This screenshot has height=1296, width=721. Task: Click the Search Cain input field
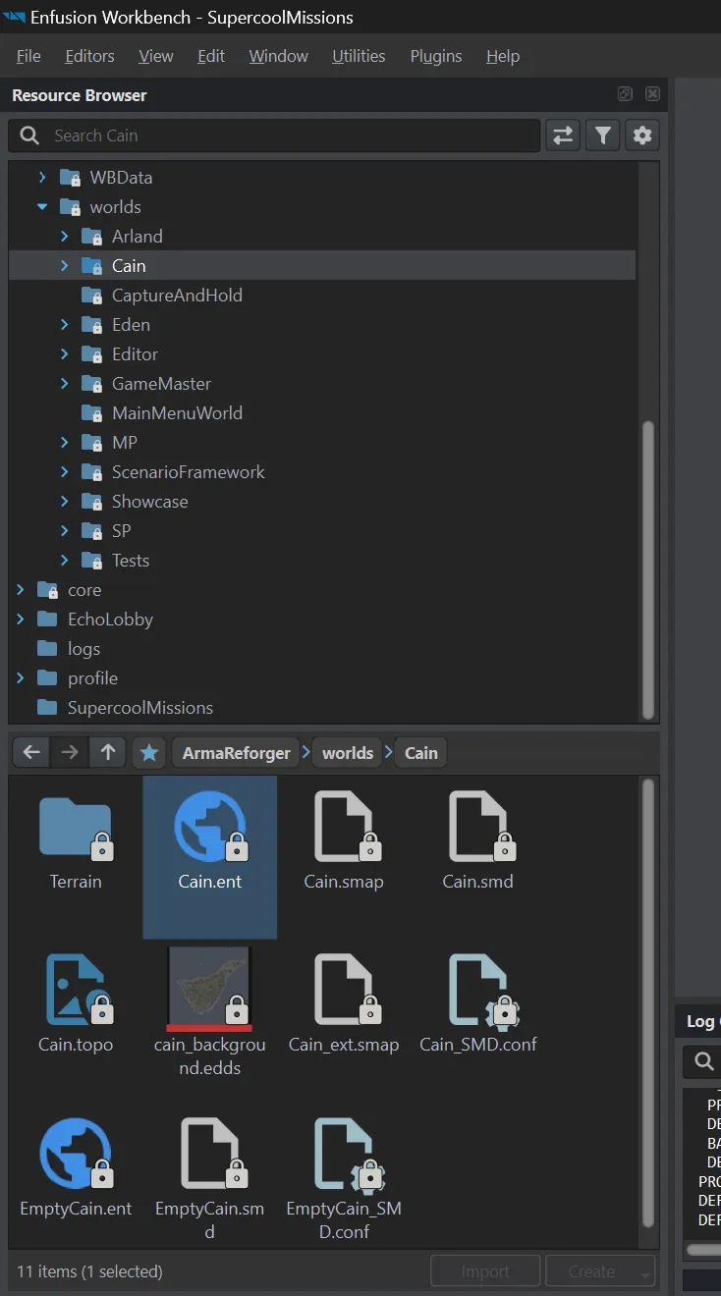click(x=274, y=135)
